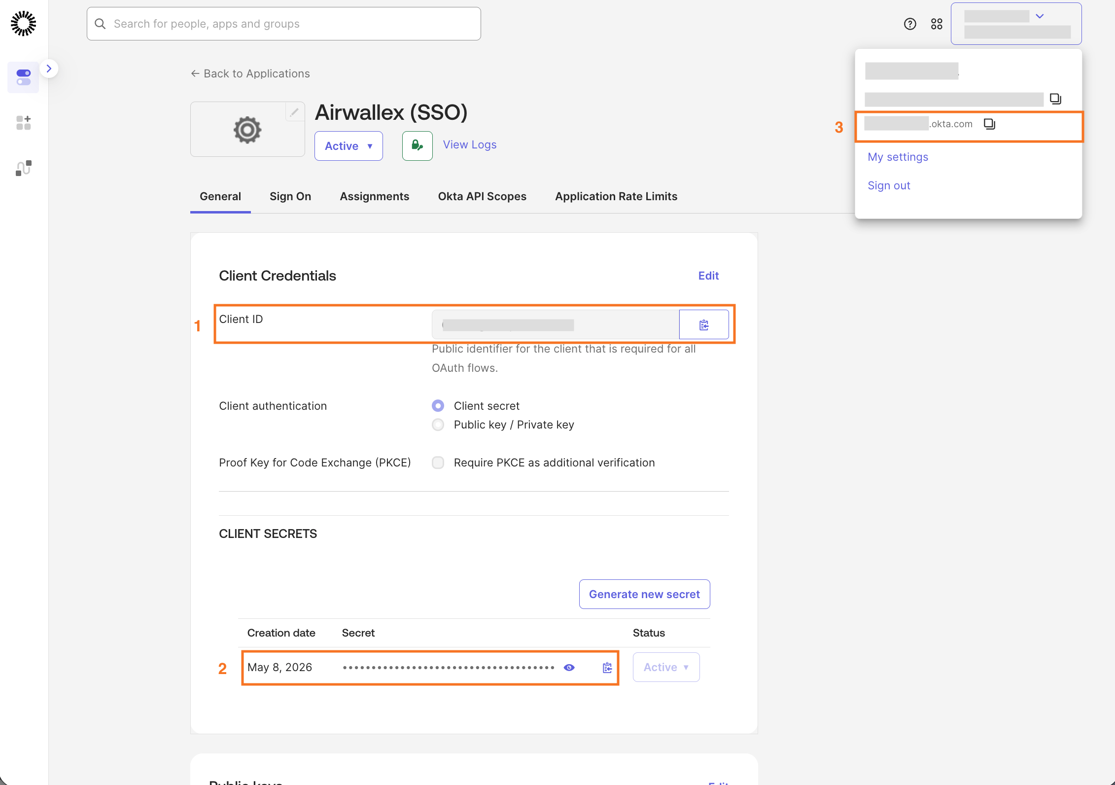
Task: Click the Client ID description text
Action: coord(564,358)
